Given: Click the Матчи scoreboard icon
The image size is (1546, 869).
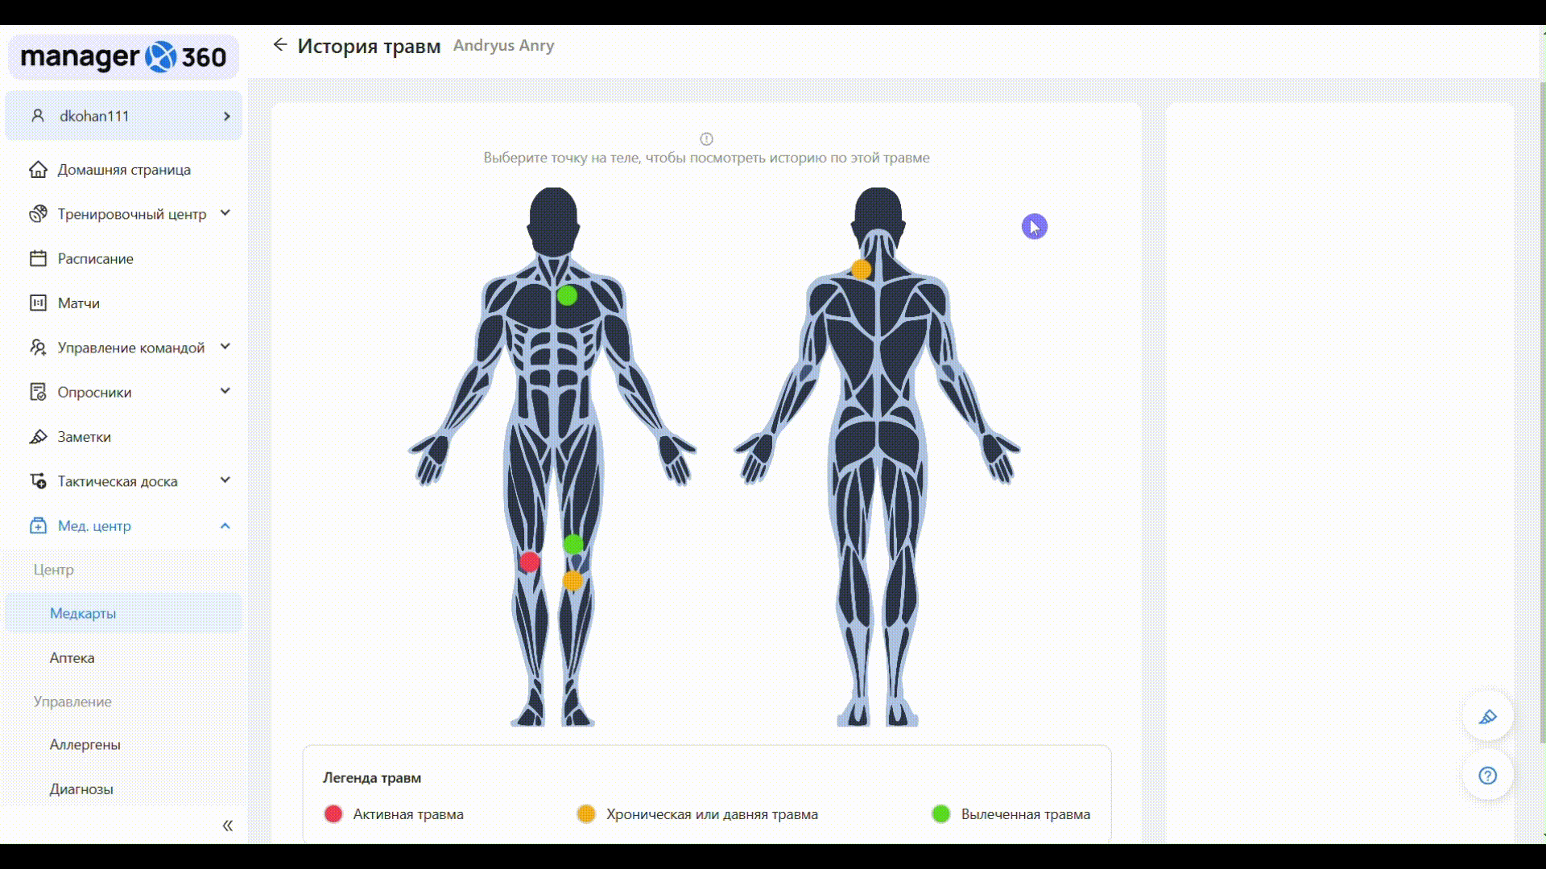Looking at the screenshot, I should coord(38,303).
